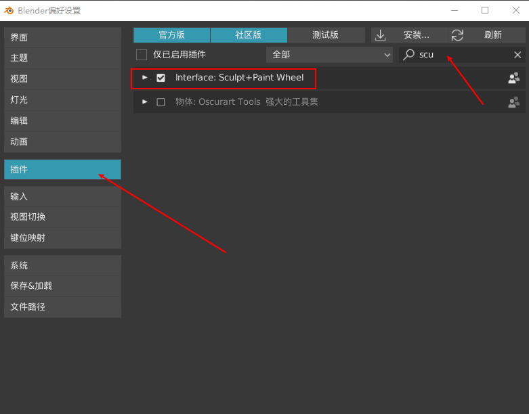Click the 安装... button
The width and height of the screenshot is (529, 414).
tap(410, 35)
